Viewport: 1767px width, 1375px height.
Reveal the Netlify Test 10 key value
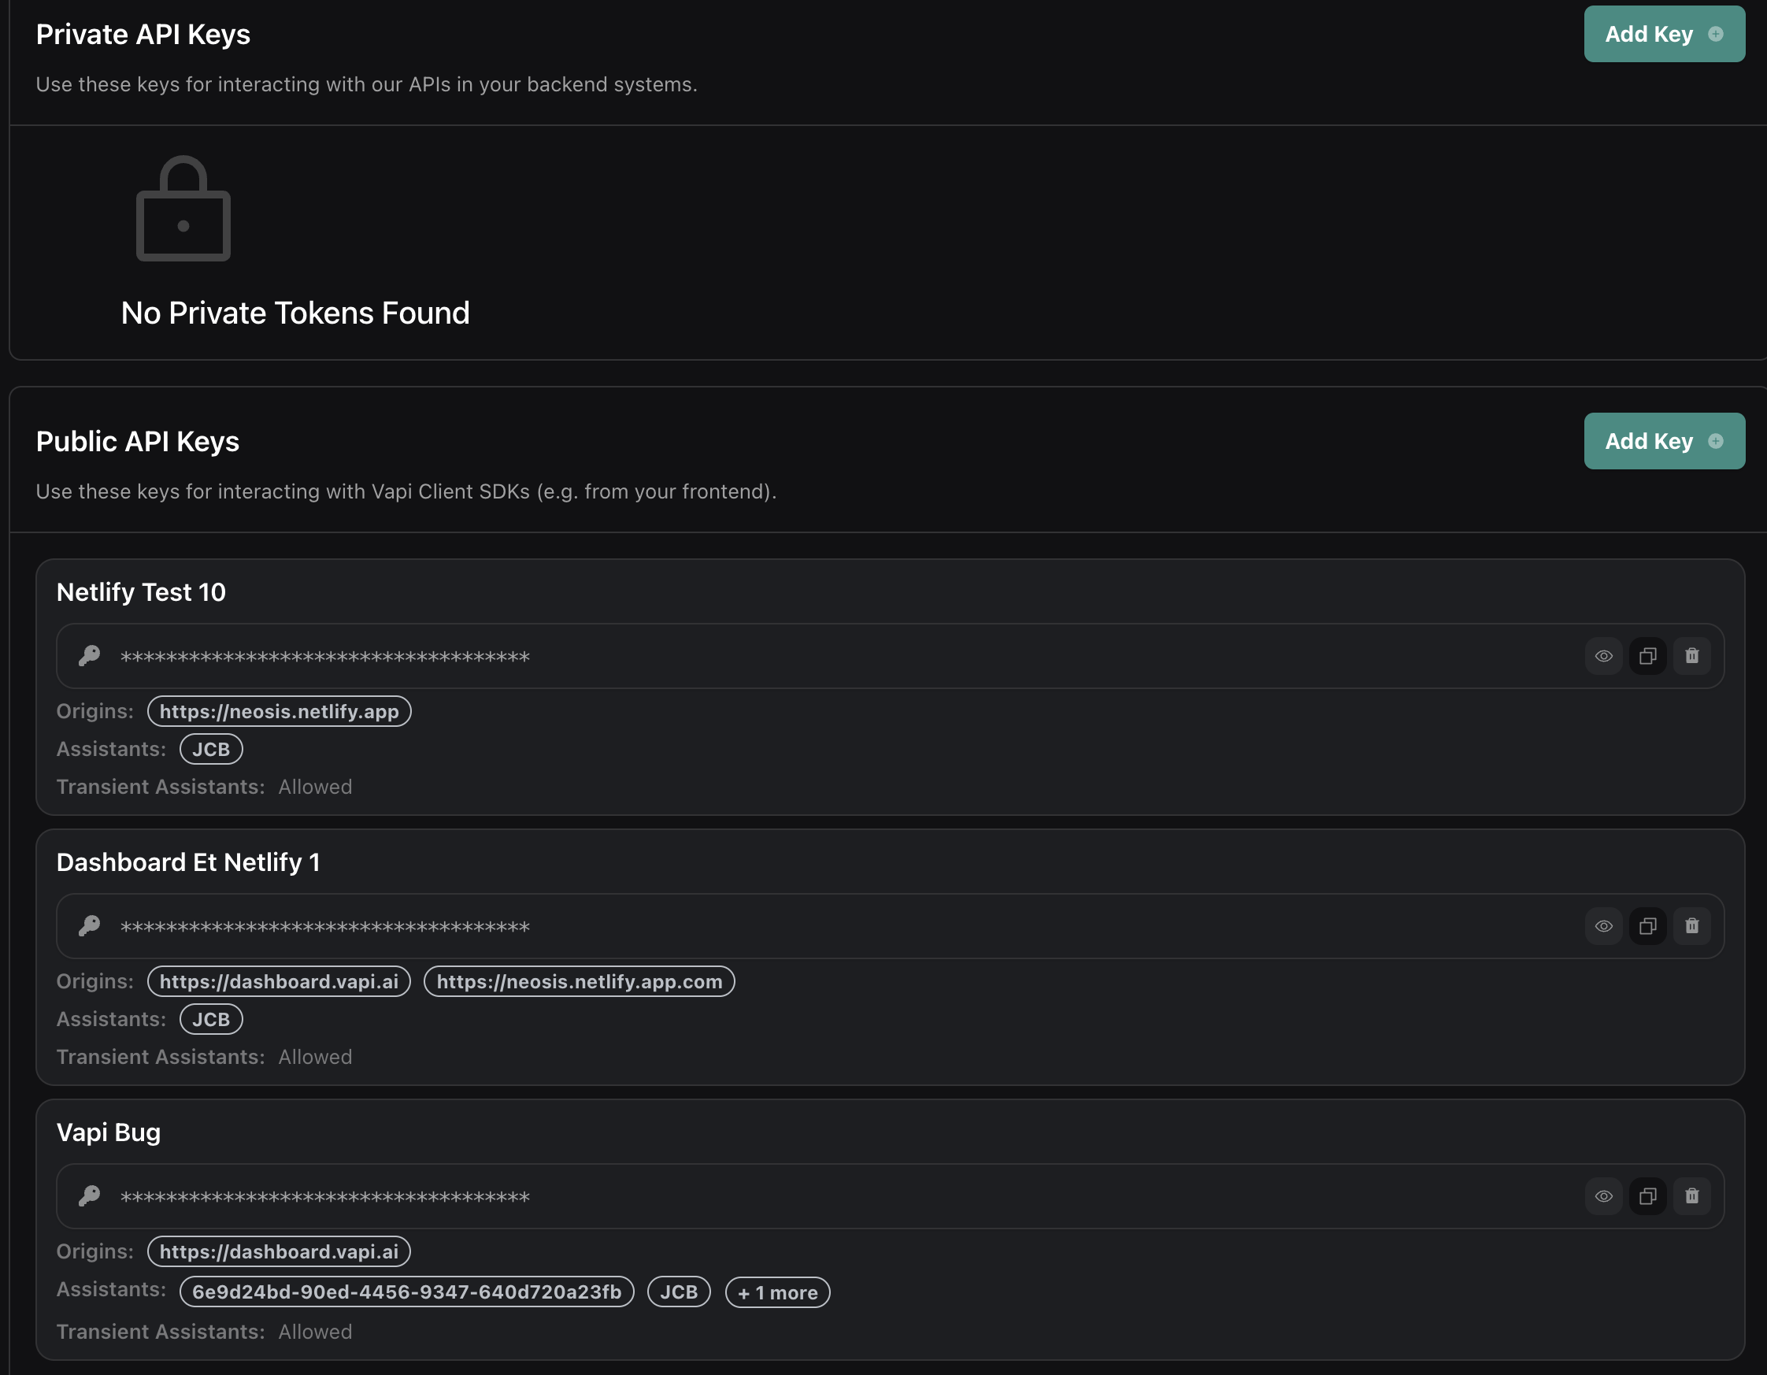1602,655
